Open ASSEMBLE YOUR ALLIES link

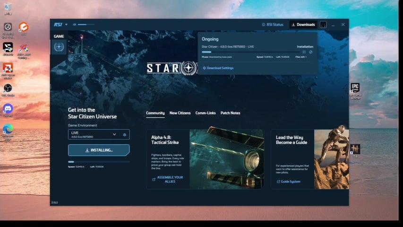pos(168,179)
